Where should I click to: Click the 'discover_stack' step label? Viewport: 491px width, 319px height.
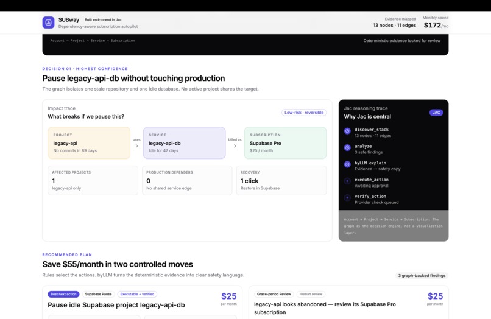pos(372,130)
